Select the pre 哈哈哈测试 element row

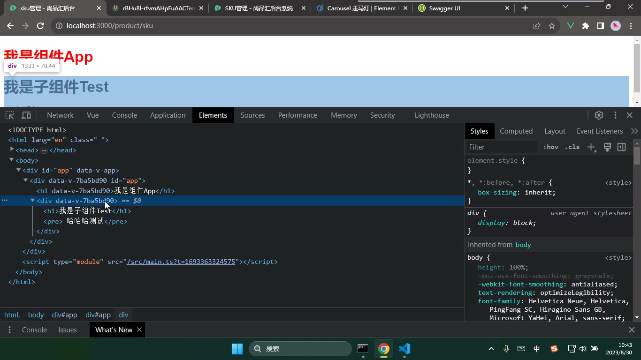pos(85,221)
